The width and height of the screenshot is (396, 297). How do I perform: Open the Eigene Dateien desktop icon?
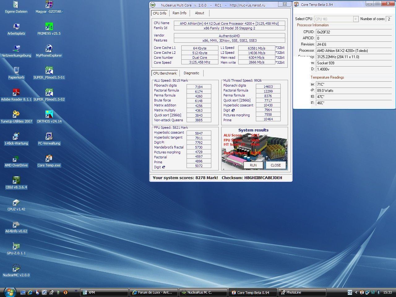pos(16,7)
